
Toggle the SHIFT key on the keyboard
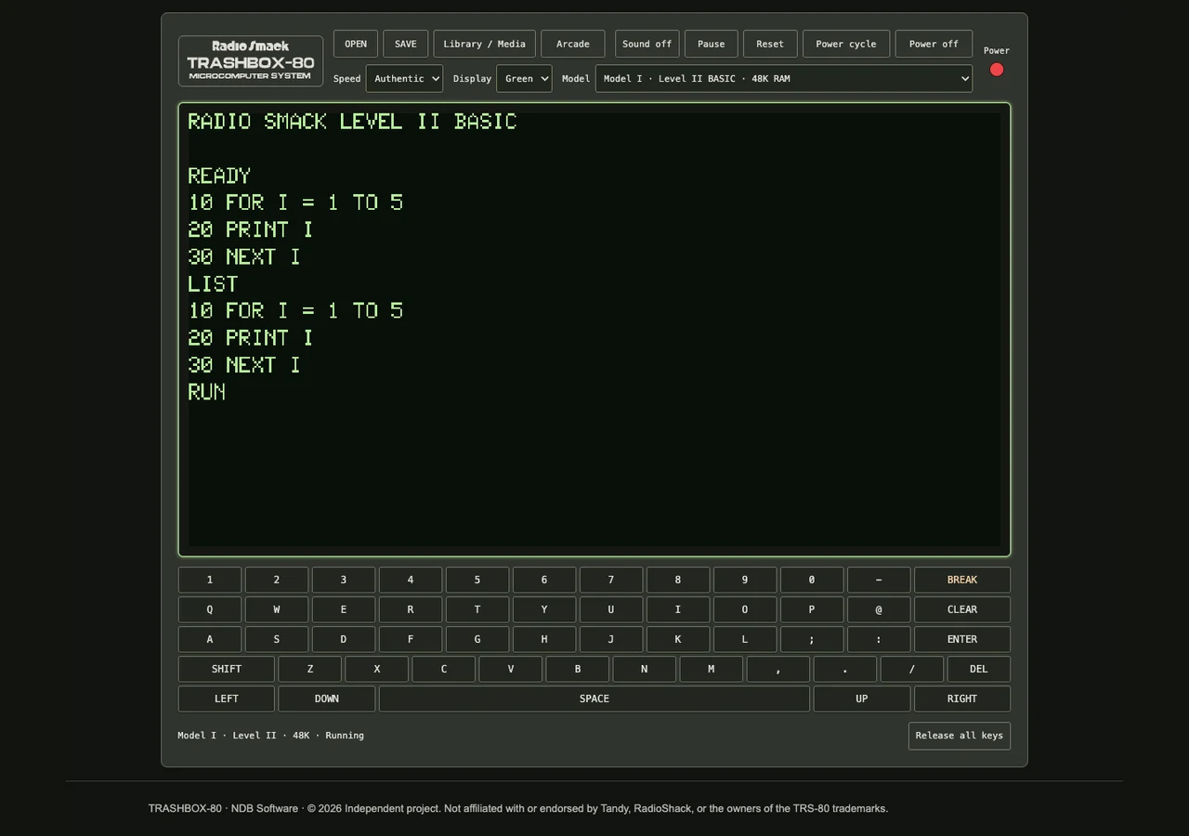[227, 669]
